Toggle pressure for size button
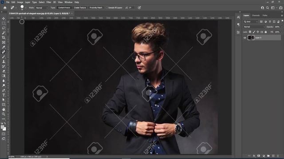Screen dimensions: 284x159 [139, 8]
